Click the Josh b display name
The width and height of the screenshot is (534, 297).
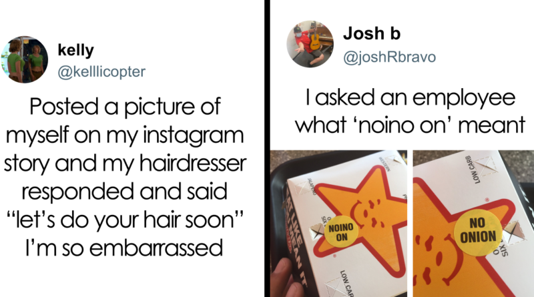372,33
